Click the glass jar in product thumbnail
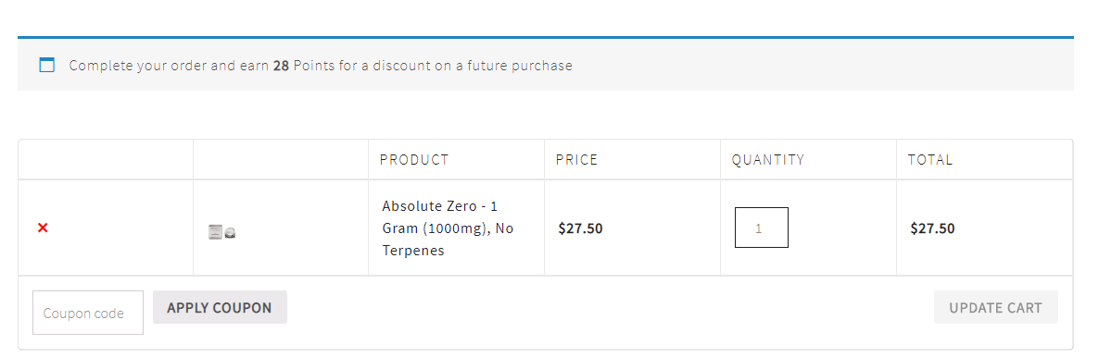 (230, 234)
